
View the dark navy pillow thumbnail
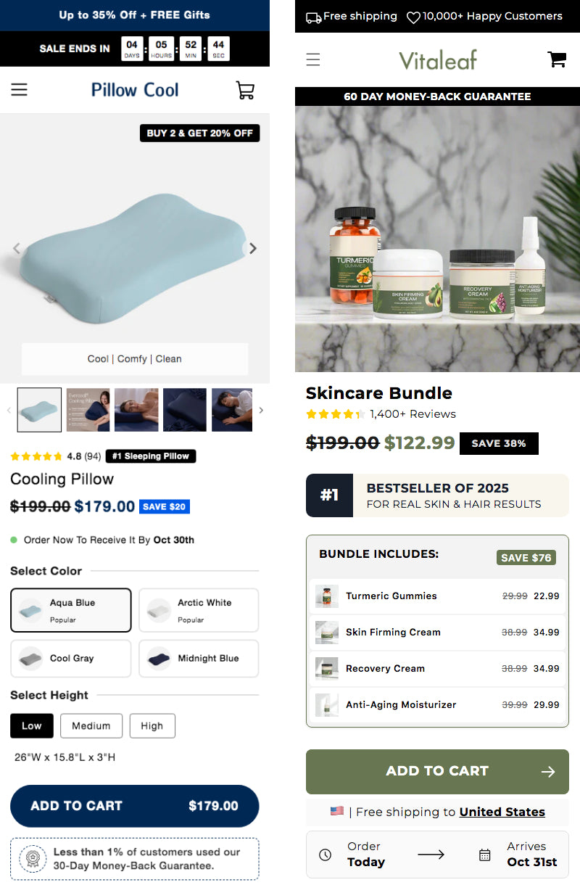[185, 410]
